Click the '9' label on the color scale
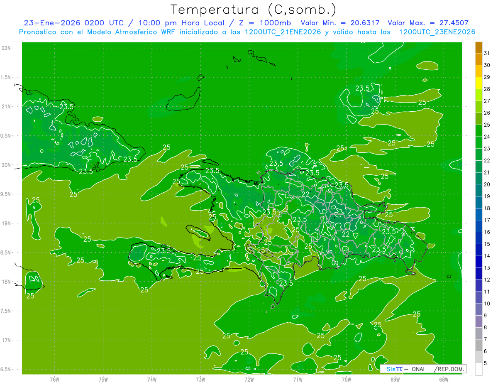The width and height of the screenshot is (498, 385). click(486, 316)
